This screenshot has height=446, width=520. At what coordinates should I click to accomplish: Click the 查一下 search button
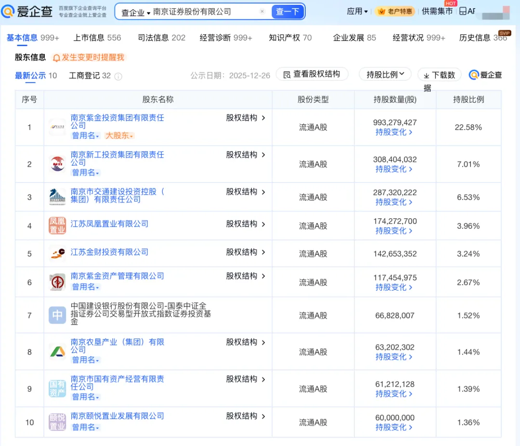pyautogui.click(x=287, y=12)
